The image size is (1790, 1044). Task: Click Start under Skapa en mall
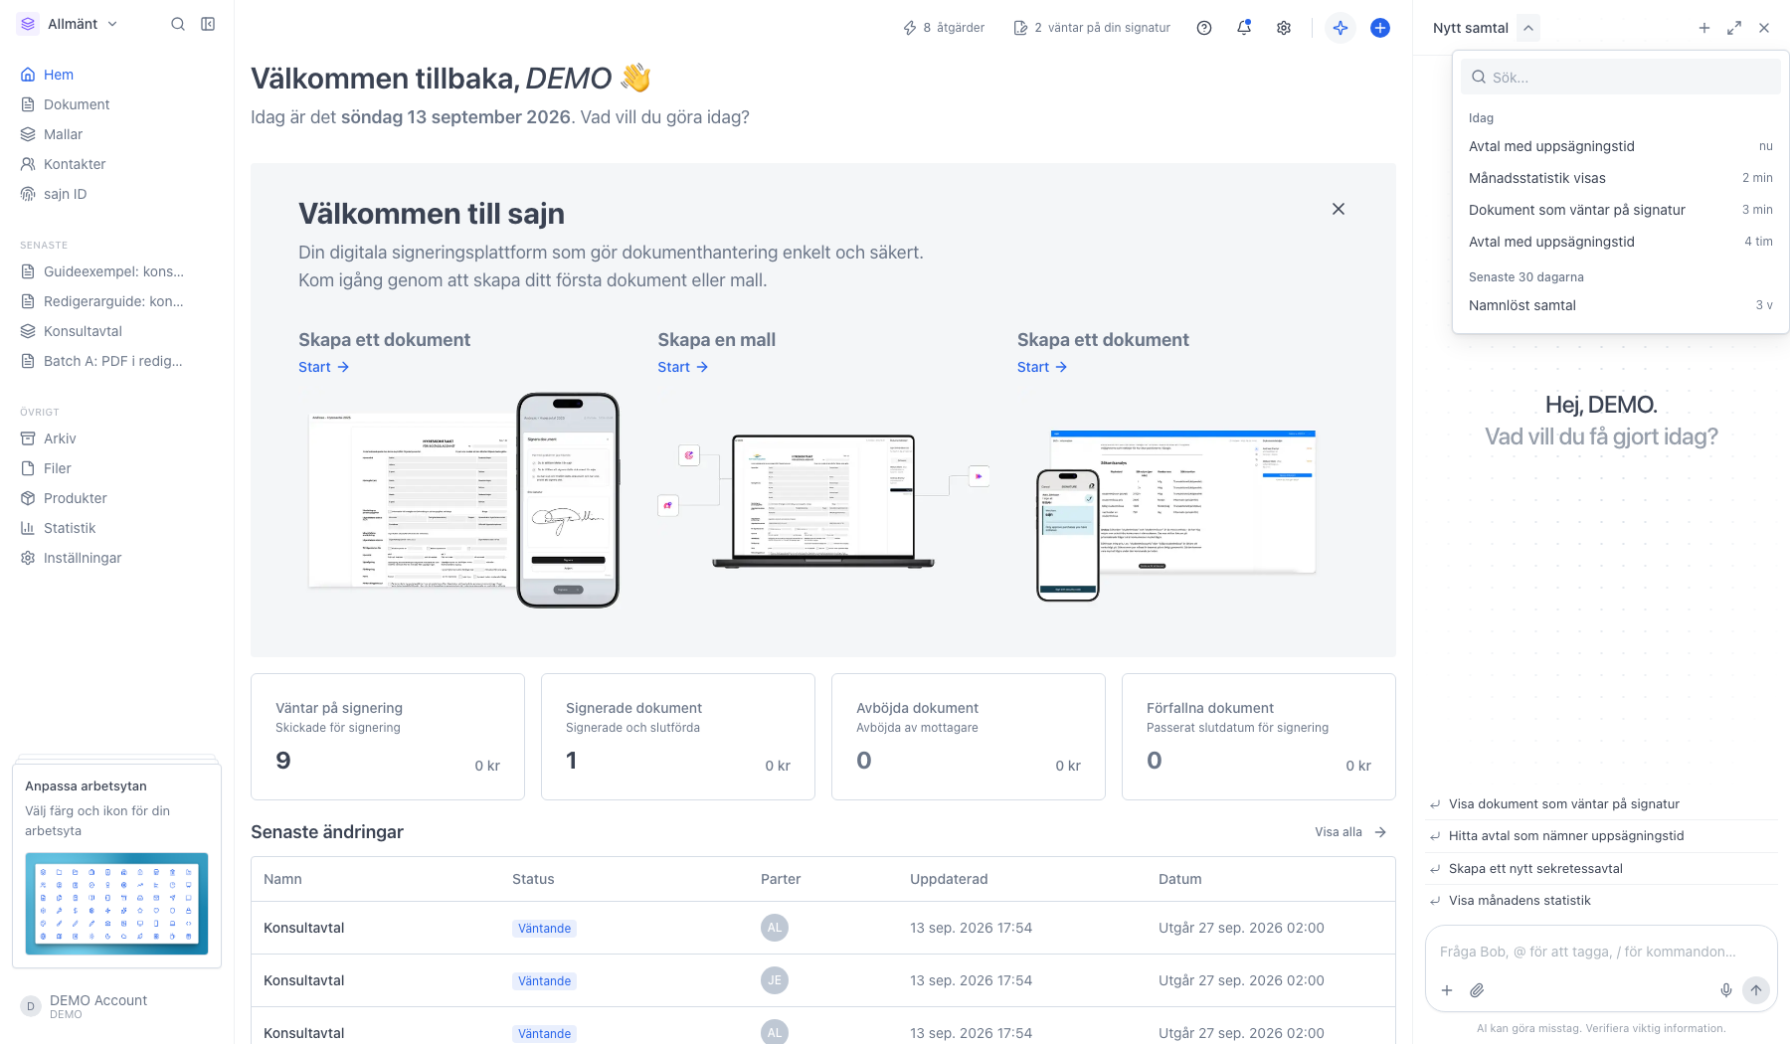683,367
